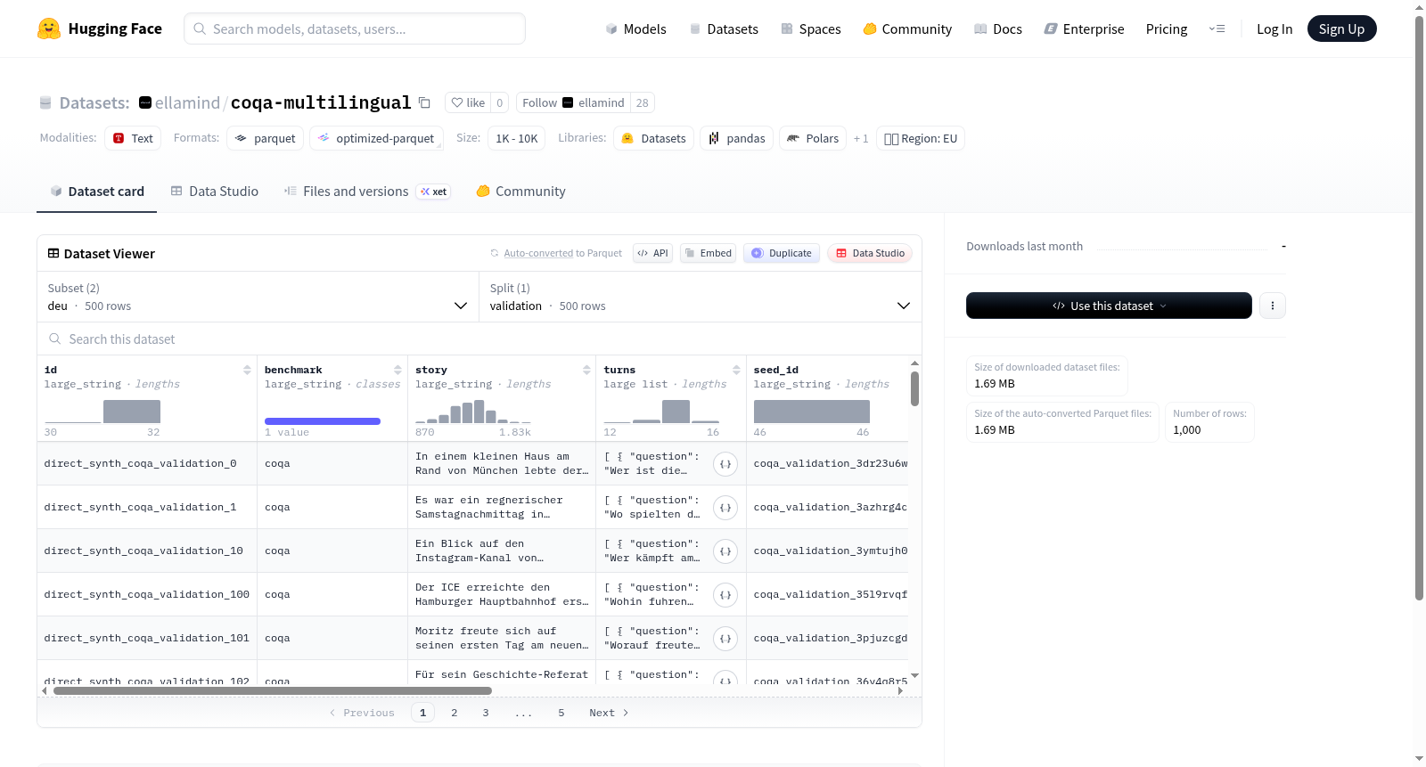View the Pricing page

[1167, 29]
